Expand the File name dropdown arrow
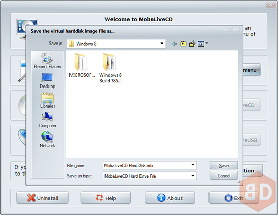This screenshot has width=279, height=216. [193, 165]
